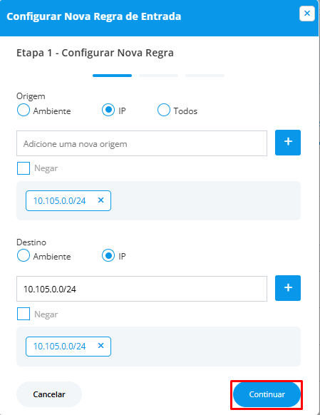Select the Todos radio for Origem
The width and height of the screenshot is (320, 415).
click(164, 110)
